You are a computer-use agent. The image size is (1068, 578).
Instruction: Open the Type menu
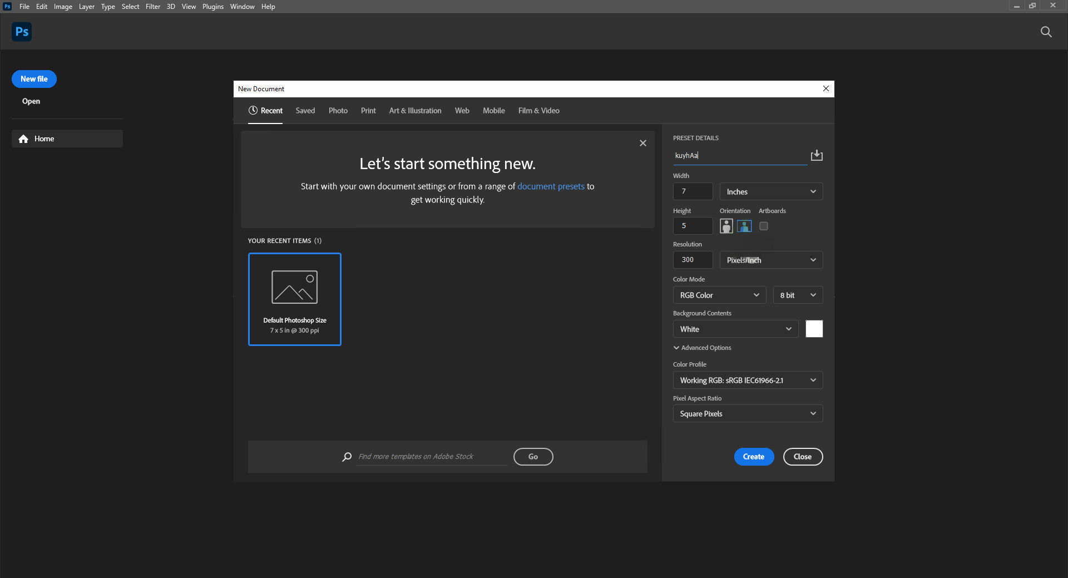(x=108, y=7)
